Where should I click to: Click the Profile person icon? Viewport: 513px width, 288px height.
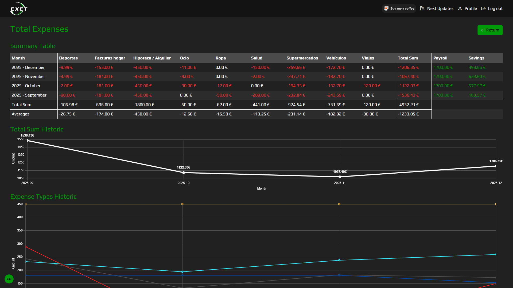click(x=460, y=8)
